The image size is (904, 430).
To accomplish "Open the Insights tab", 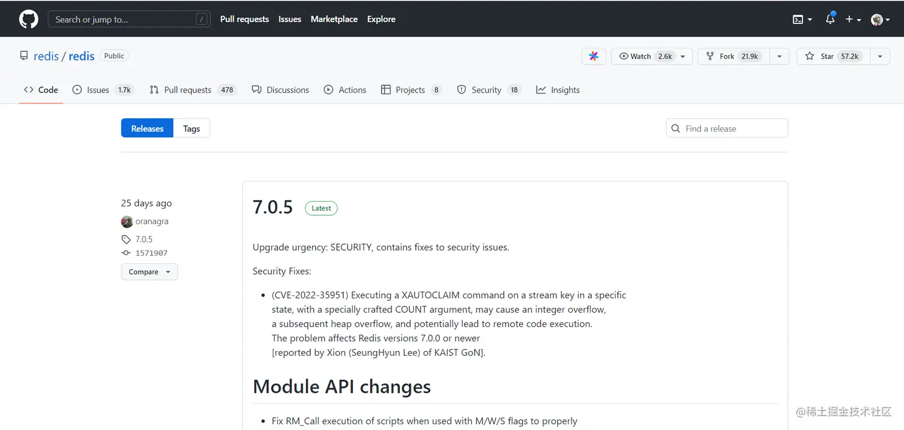I will coord(558,90).
